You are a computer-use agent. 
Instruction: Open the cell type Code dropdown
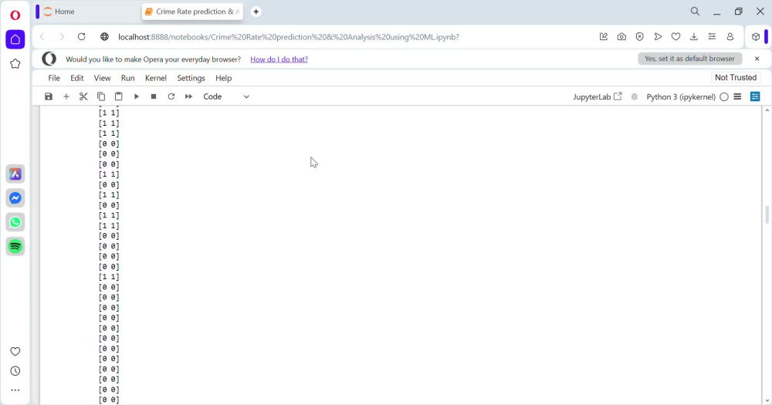[226, 96]
